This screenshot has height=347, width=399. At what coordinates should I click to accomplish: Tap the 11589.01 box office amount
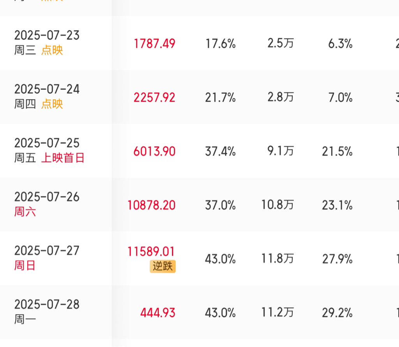[x=151, y=251]
